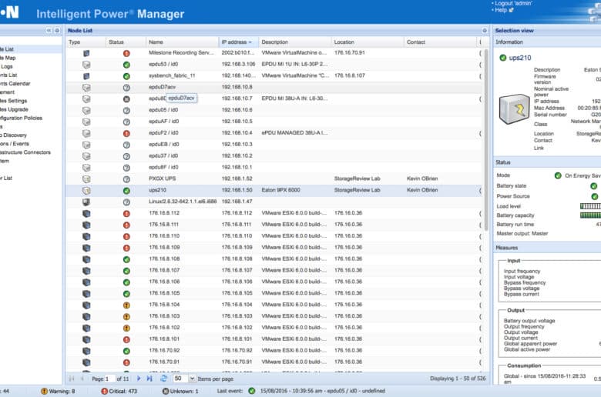Collapse the left navigation panel arrows
This screenshot has width=601, height=397.
pos(49,30)
